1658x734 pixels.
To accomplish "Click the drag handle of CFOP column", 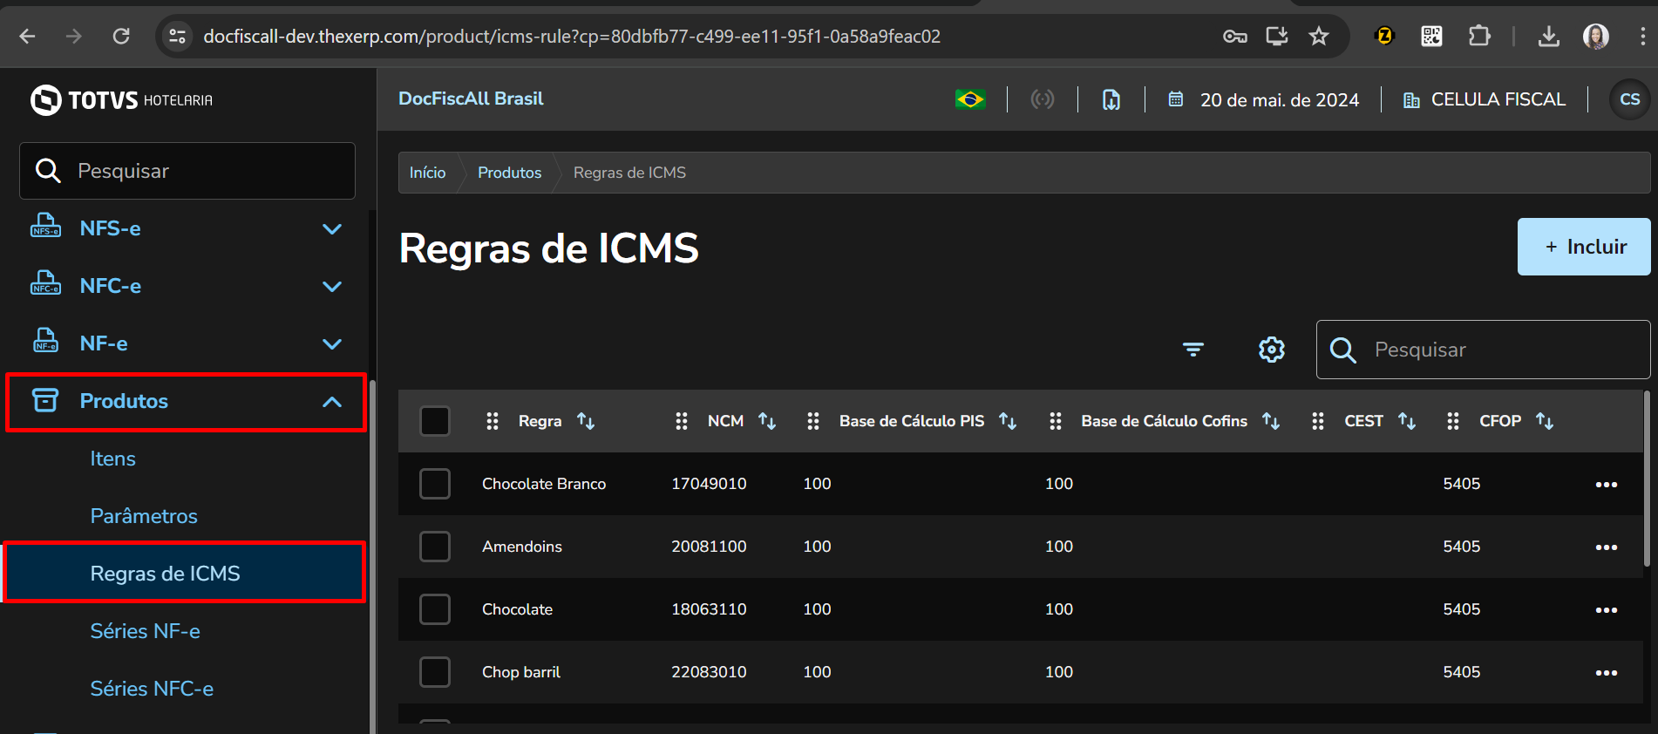I will (x=1453, y=421).
